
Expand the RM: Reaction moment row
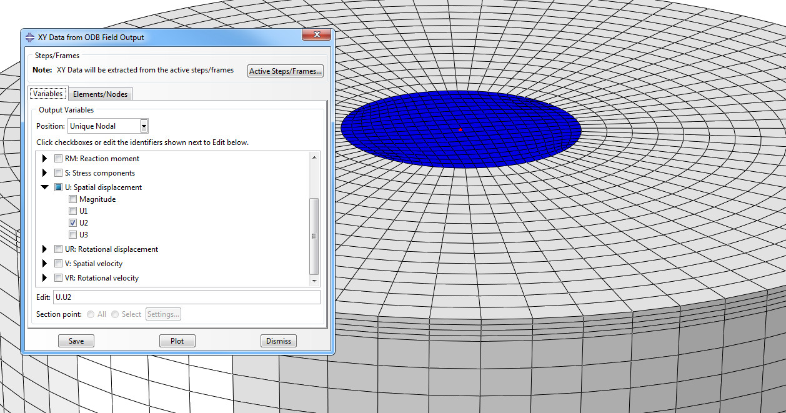pos(45,159)
